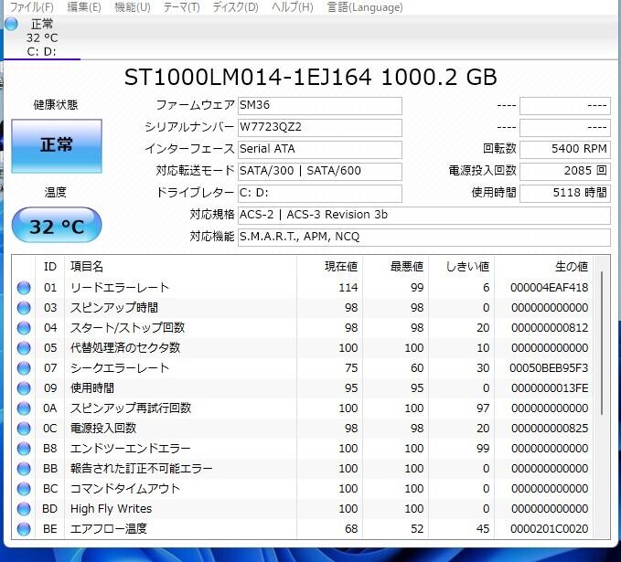Click the status orb for 代替処理済のセクタ数 row

coord(24,348)
